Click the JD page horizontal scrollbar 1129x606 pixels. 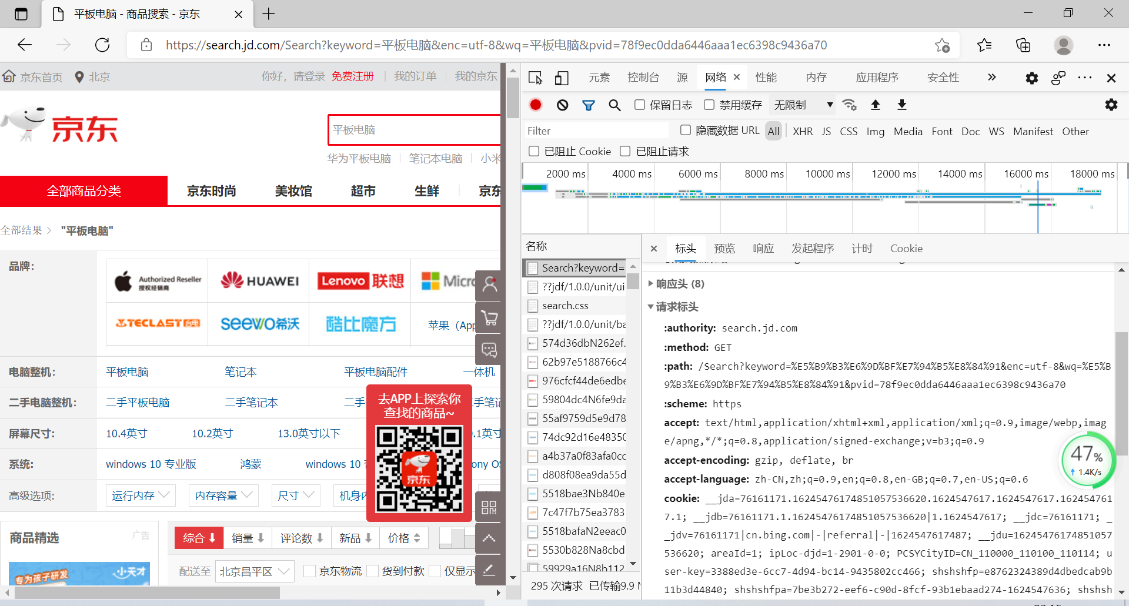147,592
